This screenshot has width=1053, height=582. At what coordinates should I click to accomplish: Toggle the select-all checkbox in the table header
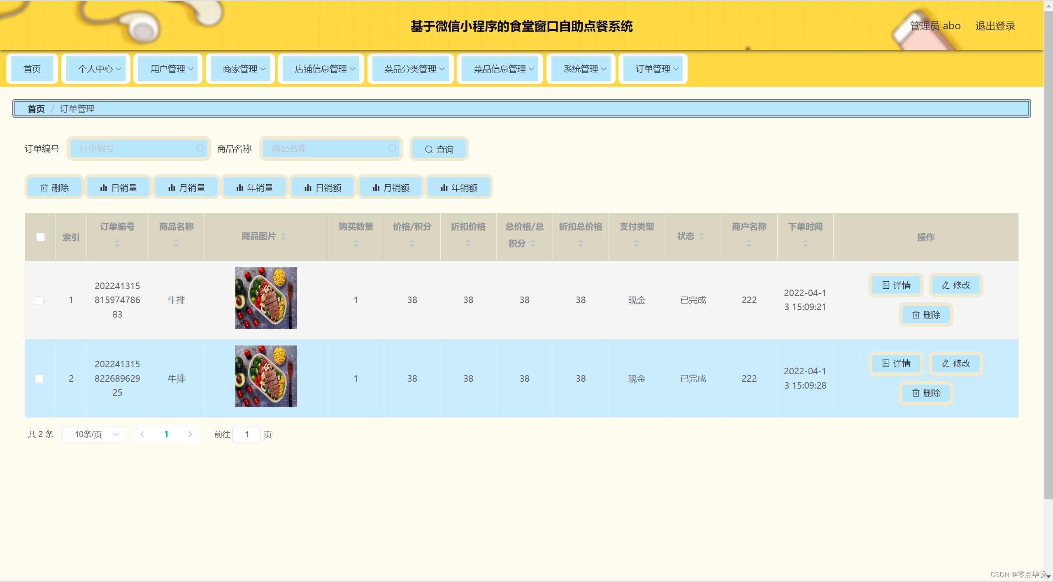(40, 237)
